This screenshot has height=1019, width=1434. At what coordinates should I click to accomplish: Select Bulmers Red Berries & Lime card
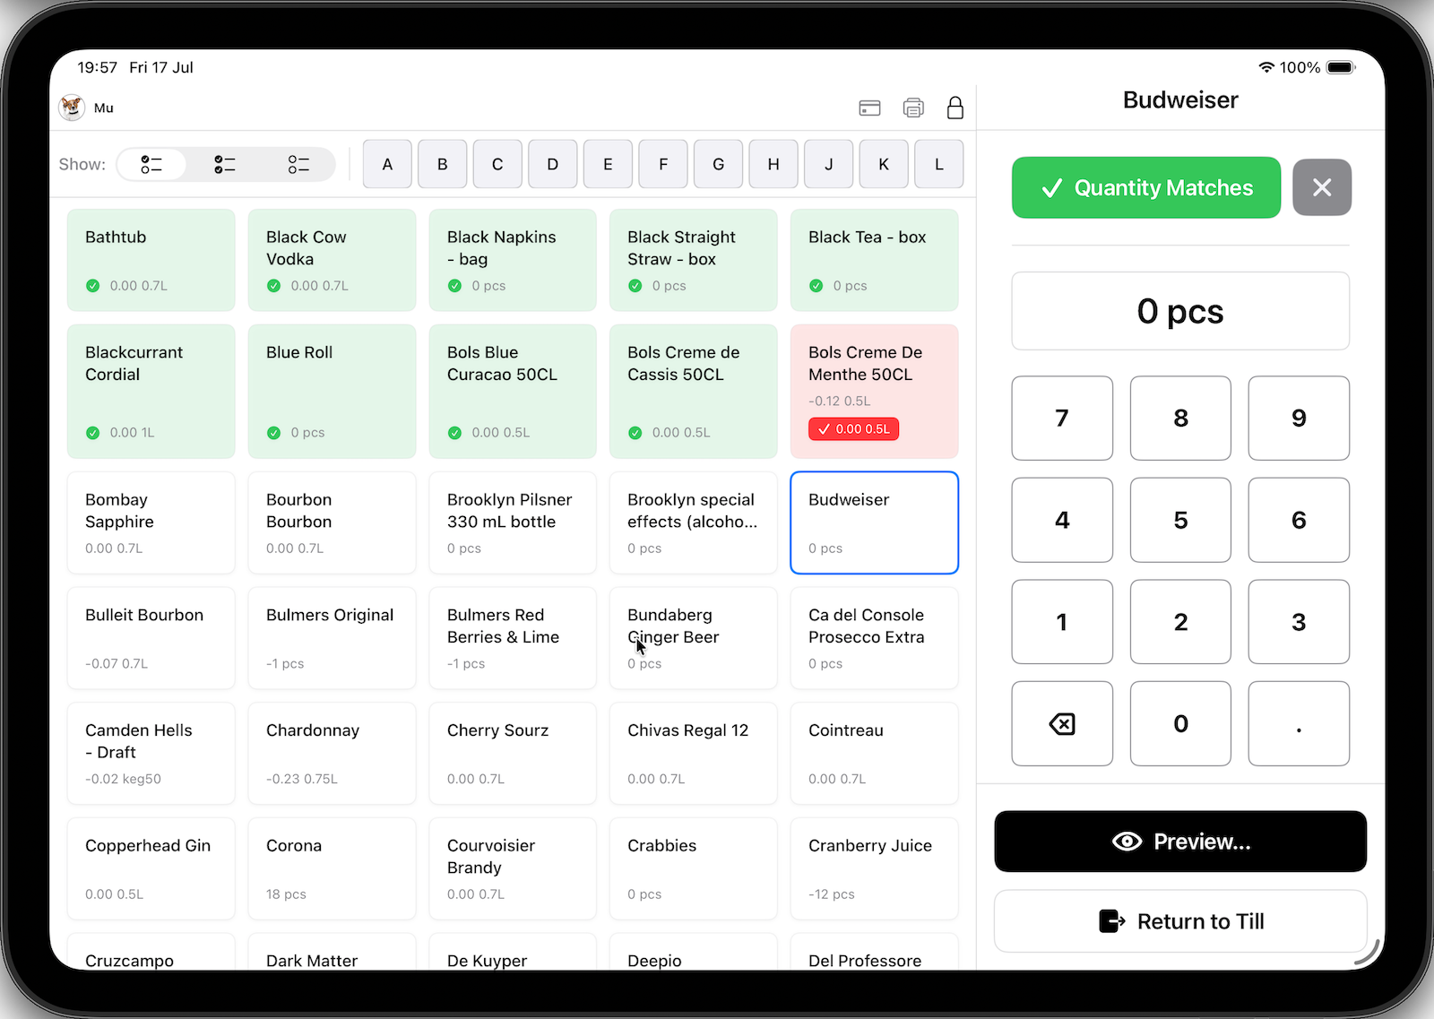513,638
